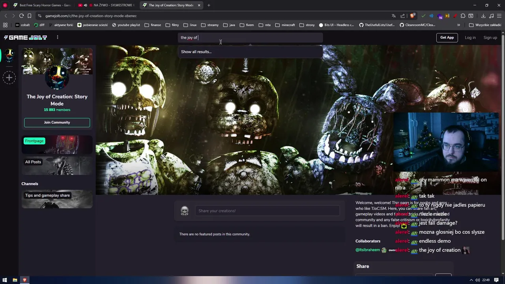This screenshot has height=284, width=505.
Task: Click 'The Joy of Creation: Story Mode' community title
Action: click(x=57, y=100)
